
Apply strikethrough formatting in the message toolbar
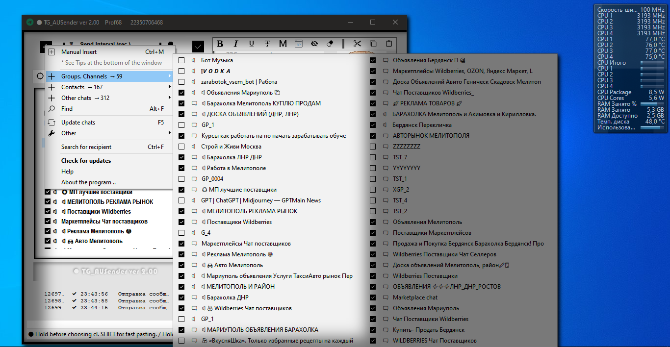point(267,44)
